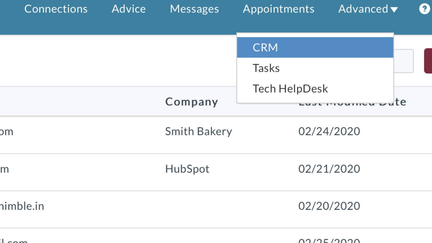Screen dimensions: 432x243
Task: Sort by the Company column header
Action: point(191,102)
